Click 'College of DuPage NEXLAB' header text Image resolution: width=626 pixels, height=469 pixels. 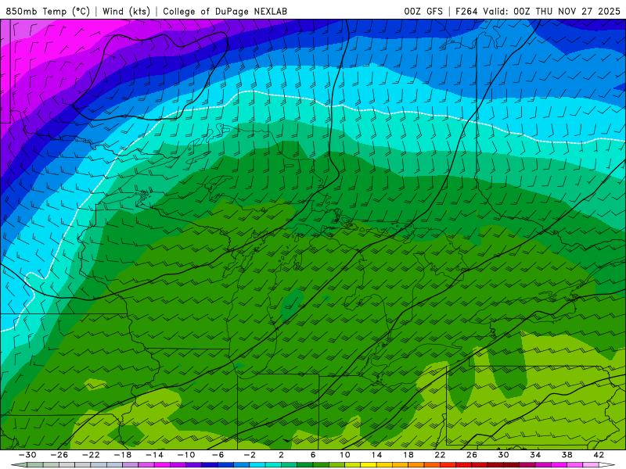pos(225,12)
